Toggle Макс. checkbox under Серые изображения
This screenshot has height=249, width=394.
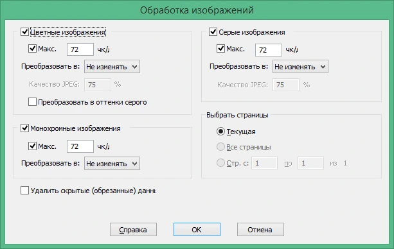pos(220,48)
